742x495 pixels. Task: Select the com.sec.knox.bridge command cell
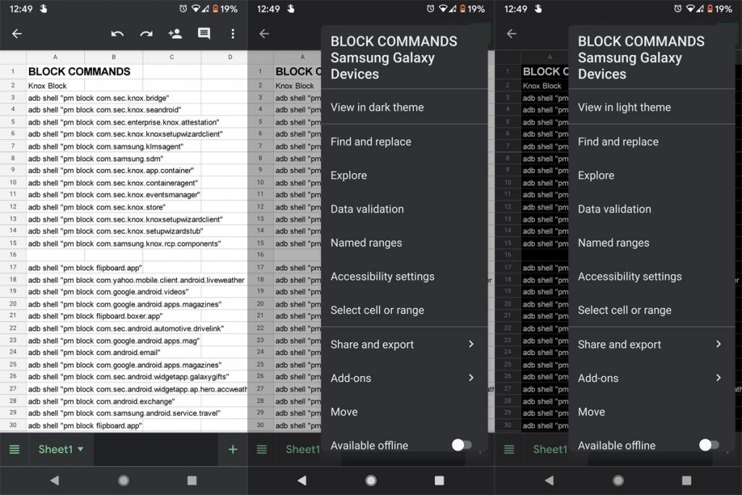pos(99,98)
